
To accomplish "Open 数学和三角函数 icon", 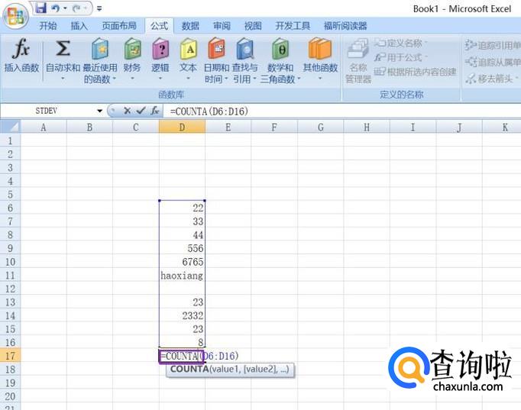I will tap(280, 49).
